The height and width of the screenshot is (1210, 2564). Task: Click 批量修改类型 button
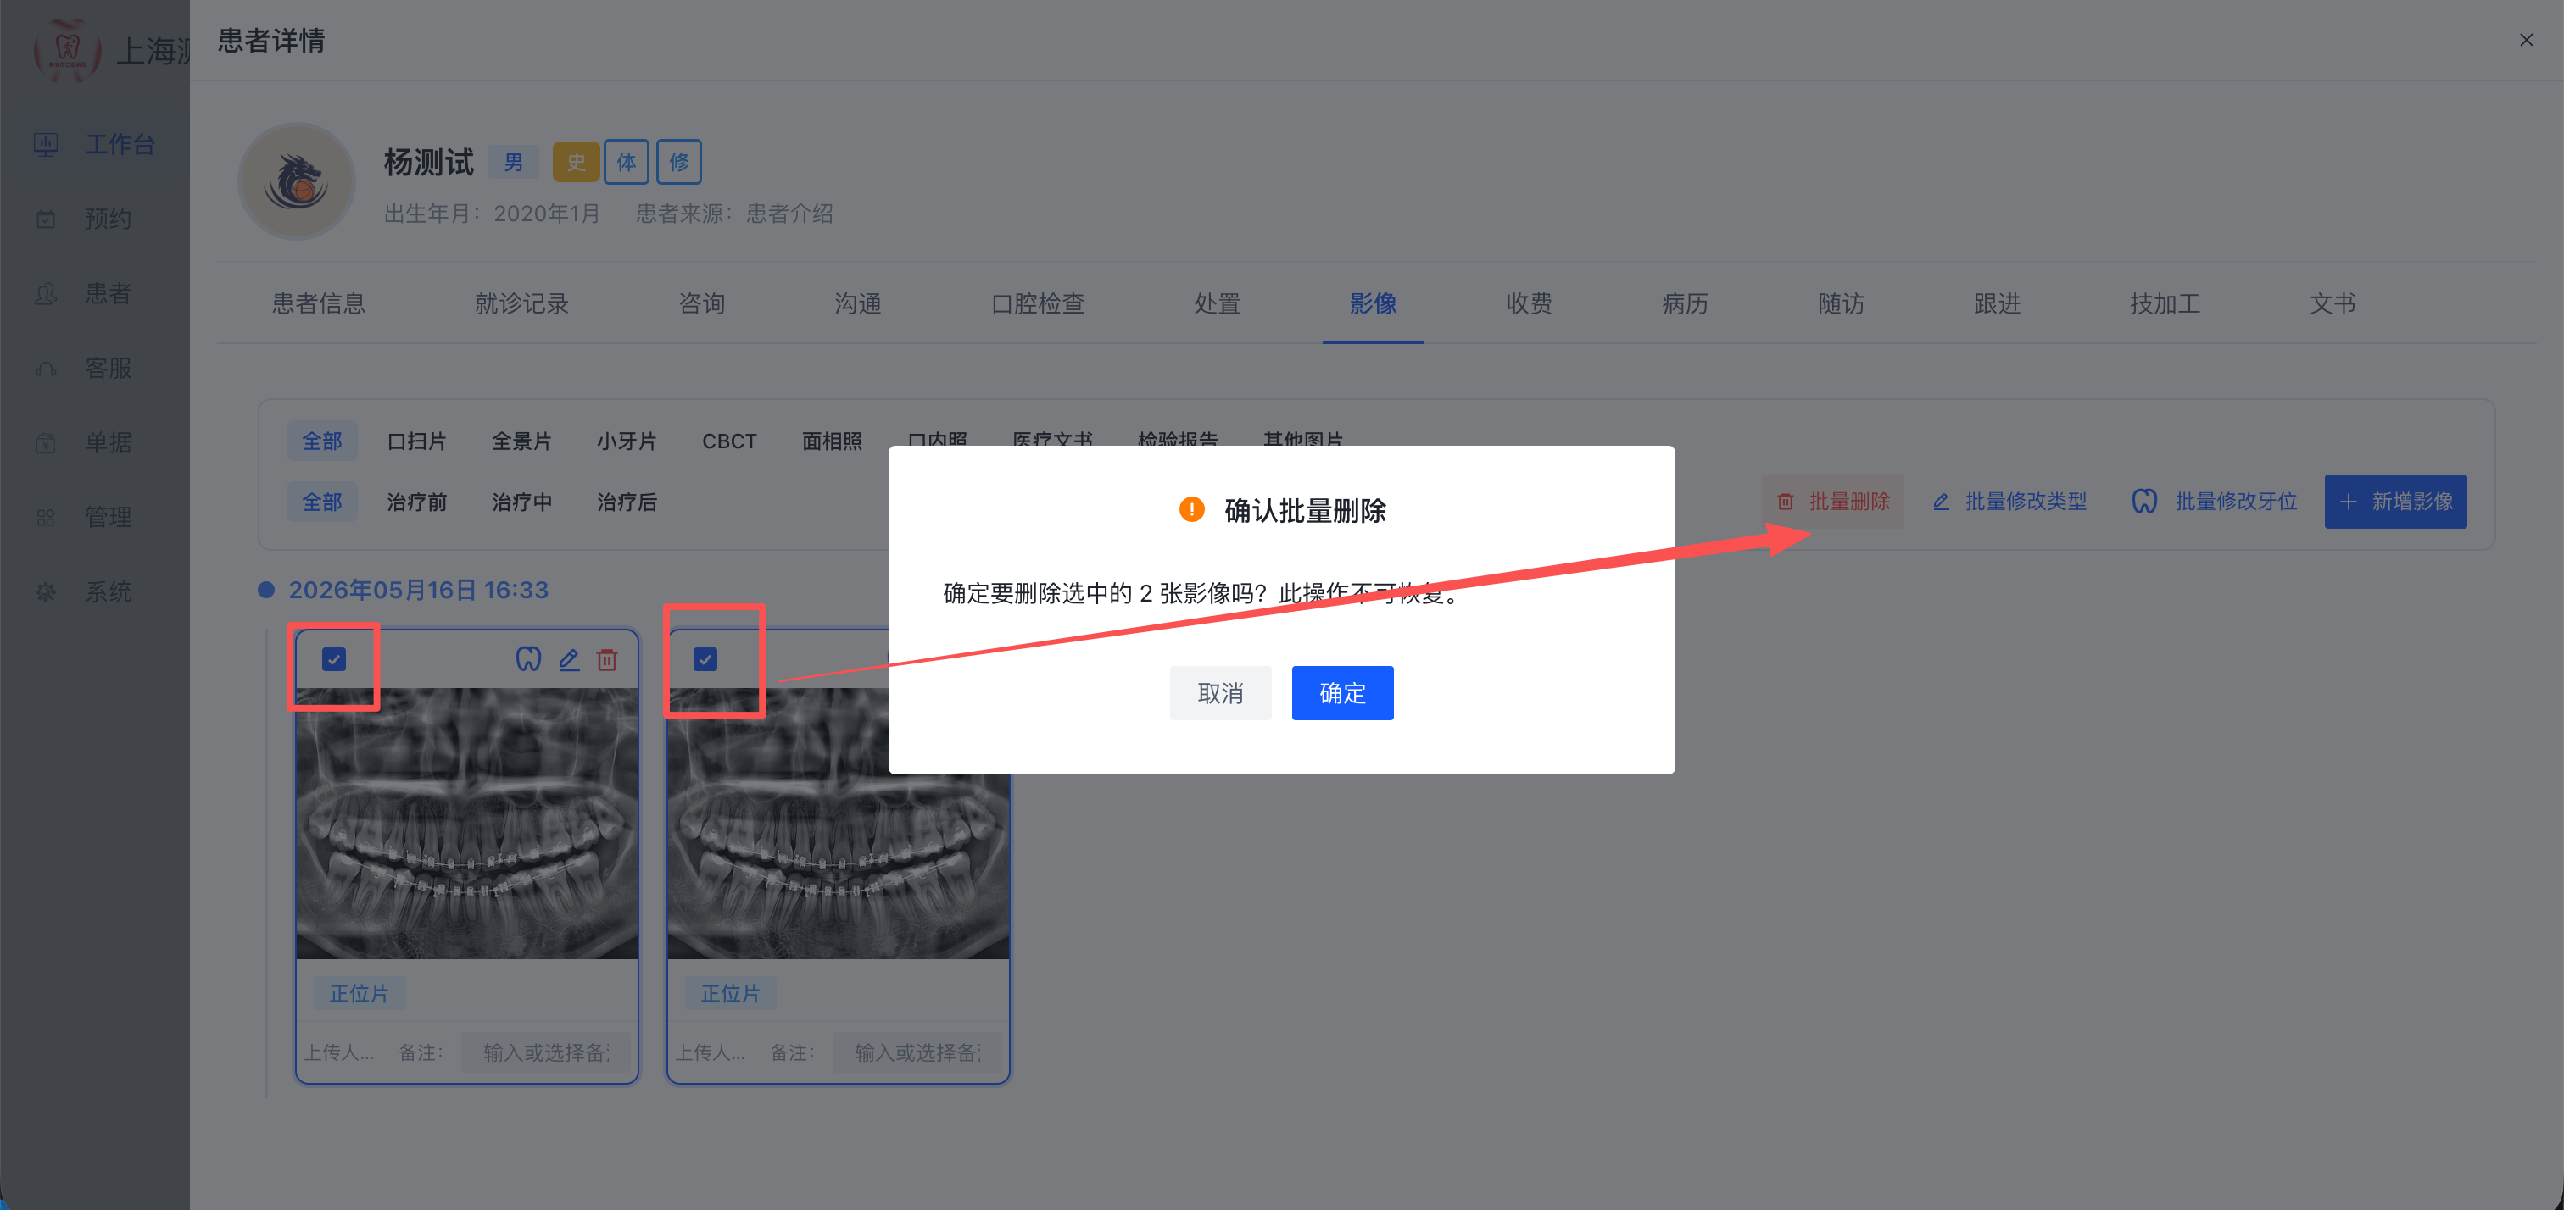pos(2009,502)
